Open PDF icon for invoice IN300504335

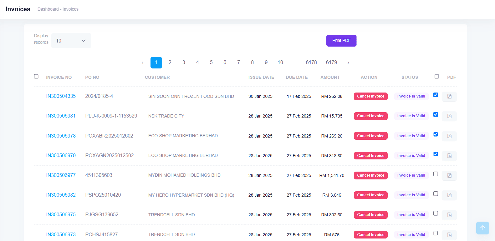tap(449, 96)
